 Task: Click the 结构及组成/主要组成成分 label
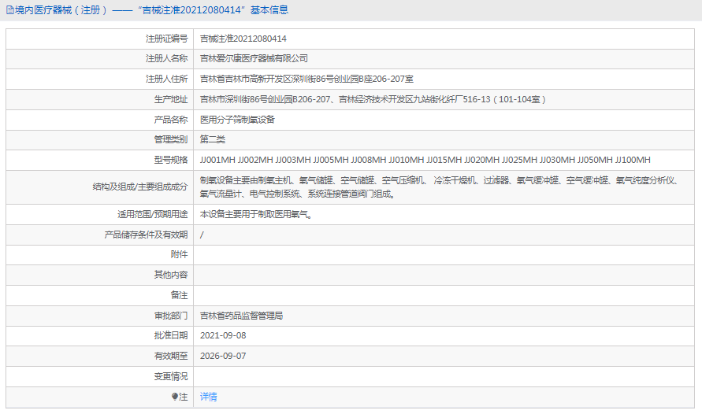[140, 187]
